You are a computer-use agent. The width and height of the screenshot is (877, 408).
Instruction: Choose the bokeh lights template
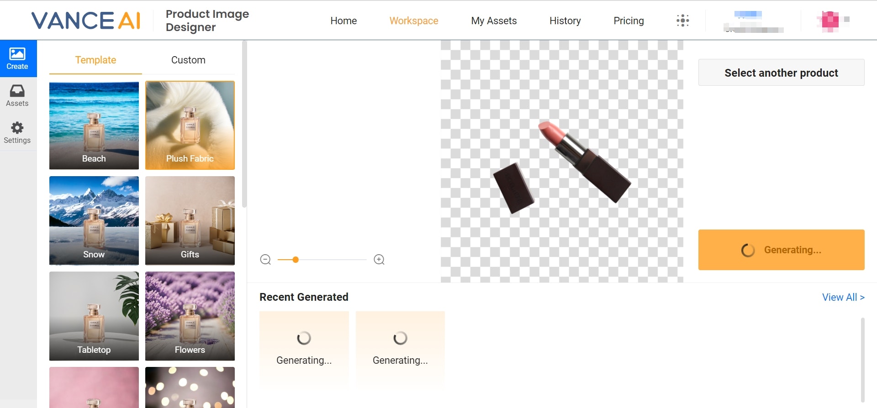pos(190,387)
